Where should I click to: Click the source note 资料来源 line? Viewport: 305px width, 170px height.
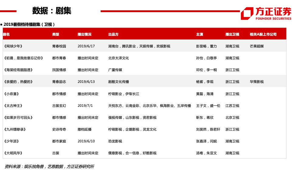point(49,166)
